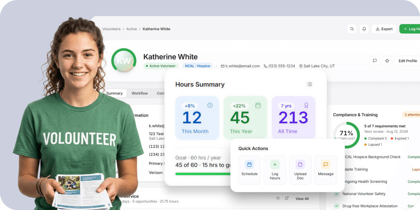Click the Log Hours quick action

(275, 170)
